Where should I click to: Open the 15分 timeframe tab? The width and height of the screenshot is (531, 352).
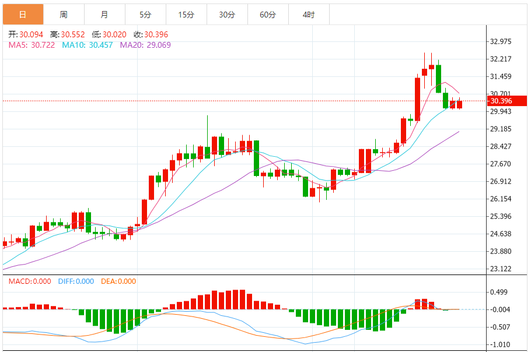[186, 15]
